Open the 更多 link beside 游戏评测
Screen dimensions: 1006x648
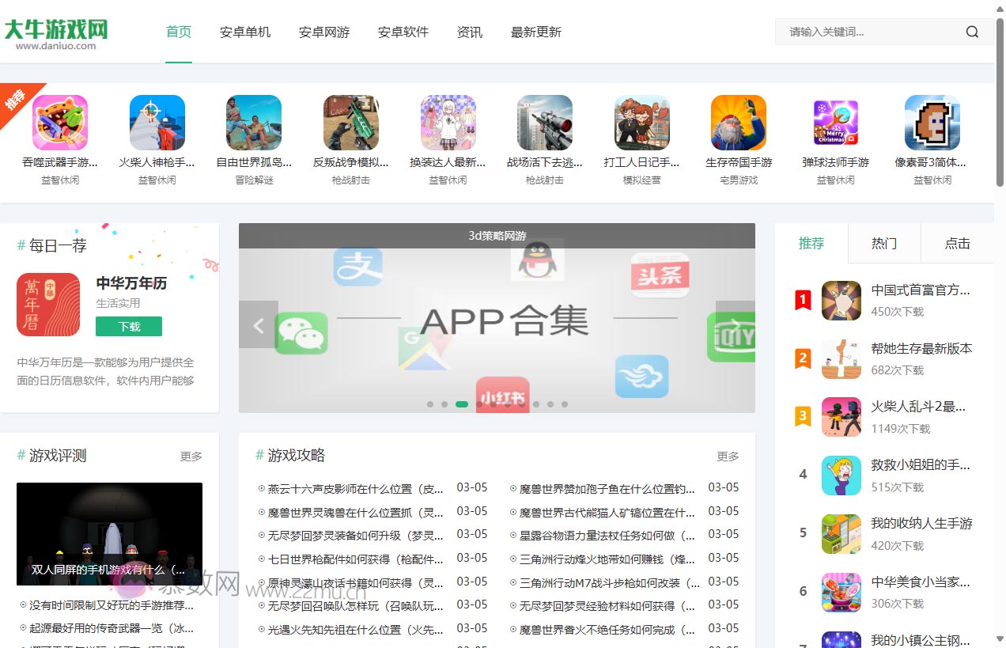click(x=191, y=456)
